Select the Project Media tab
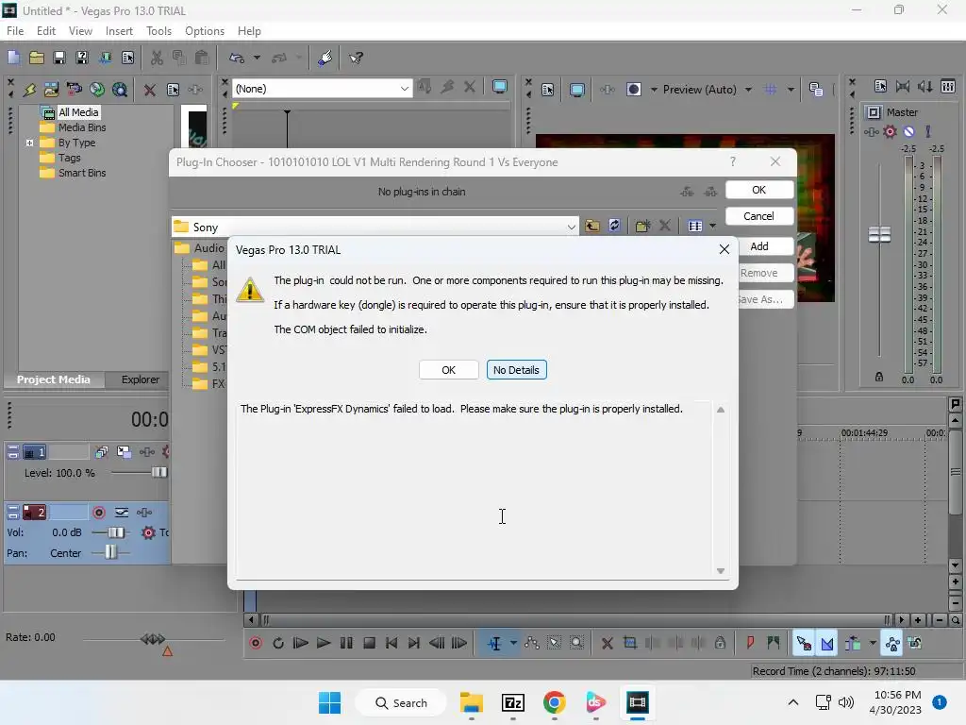 pyautogui.click(x=54, y=379)
